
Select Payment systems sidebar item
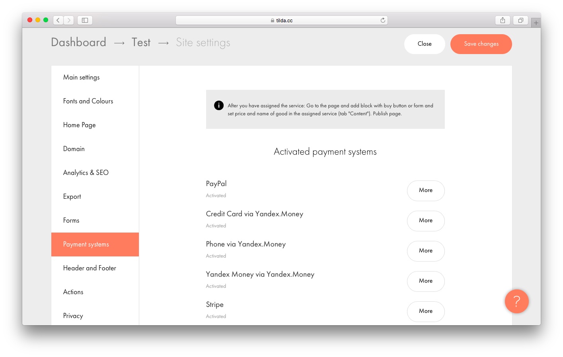tap(95, 244)
